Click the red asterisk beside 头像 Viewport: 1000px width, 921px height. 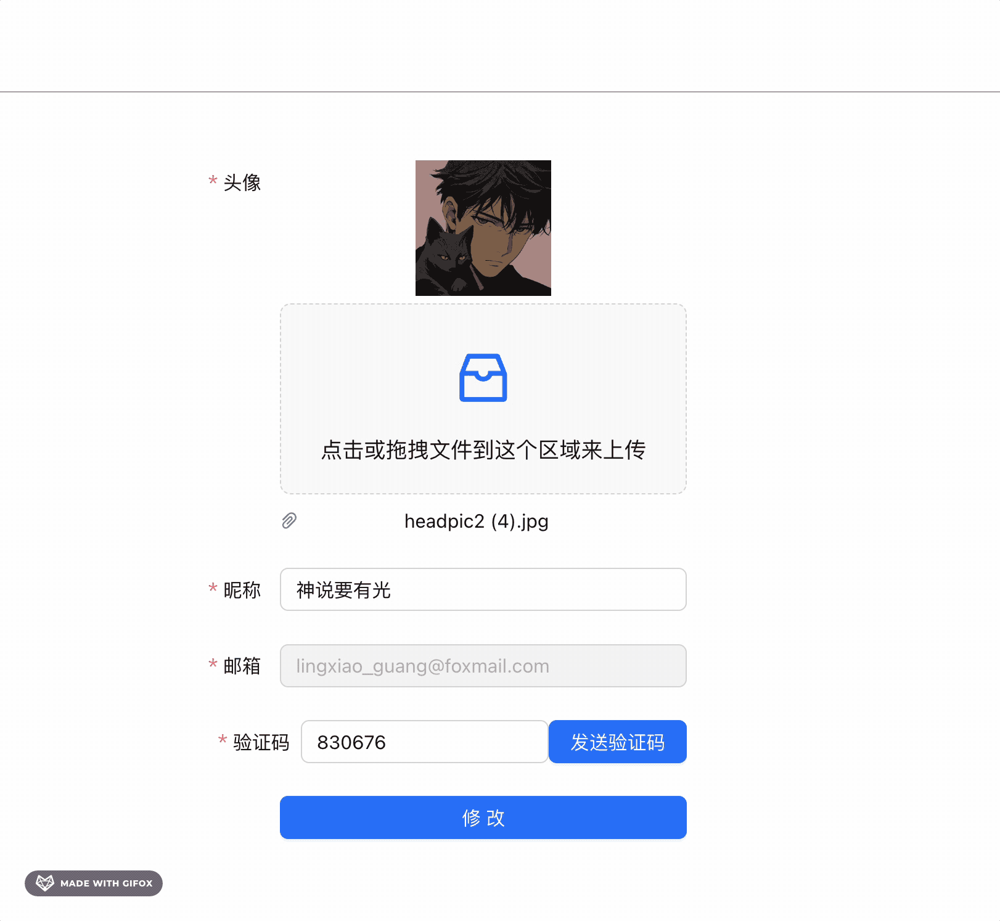click(213, 181)
